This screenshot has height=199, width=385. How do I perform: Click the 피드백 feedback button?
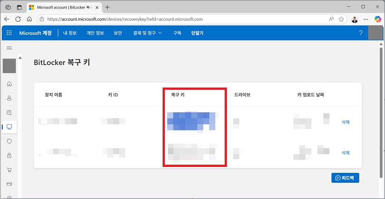pyautogui.click(x=345, y=178)
